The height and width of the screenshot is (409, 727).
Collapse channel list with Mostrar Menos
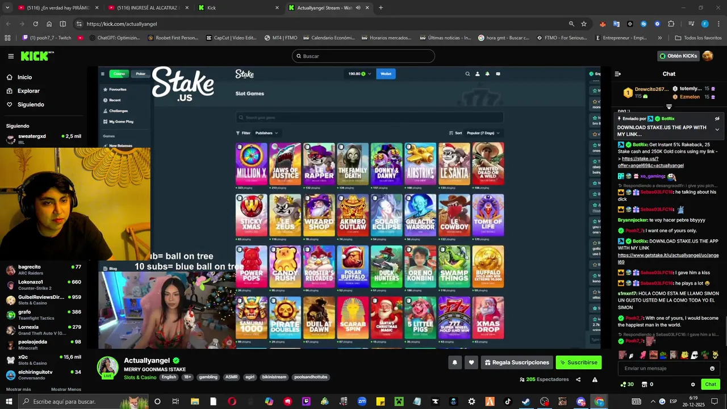pos(66,389)
